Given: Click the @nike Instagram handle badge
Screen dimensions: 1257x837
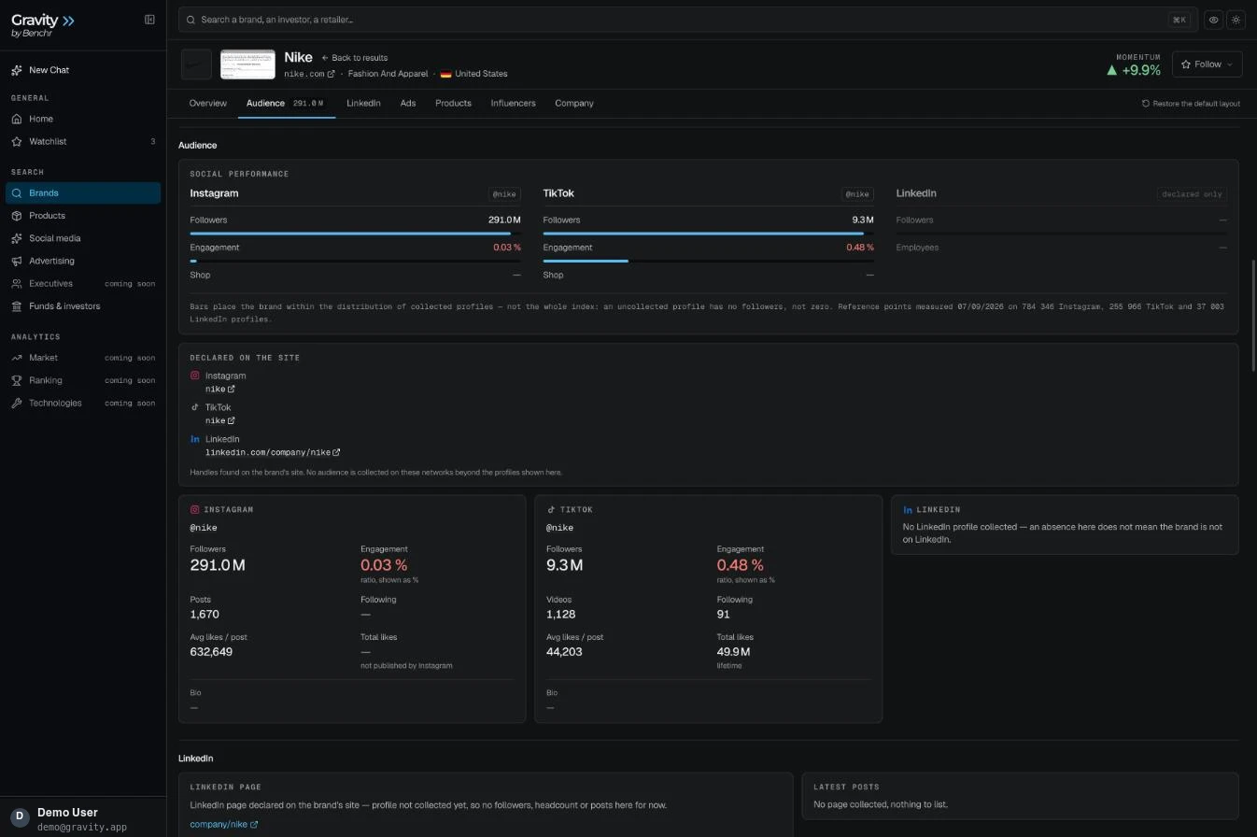Looking at the screenshot, I should click(x=504, y=194).
